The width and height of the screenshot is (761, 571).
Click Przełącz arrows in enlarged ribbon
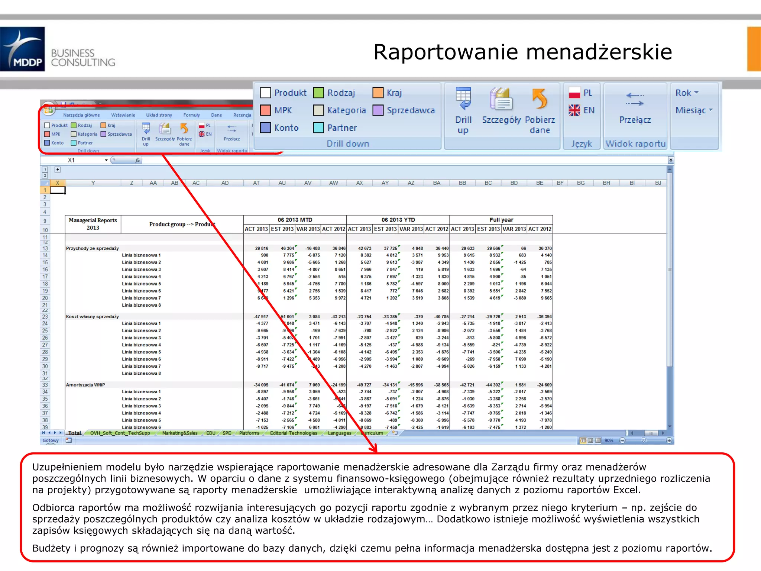click(635, 100)
